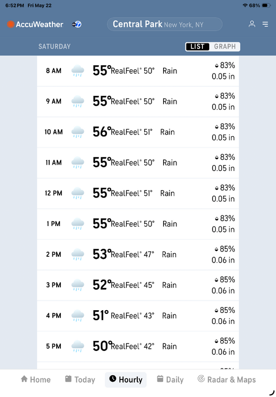Go to the Home tab

click(x=35, y=380)
